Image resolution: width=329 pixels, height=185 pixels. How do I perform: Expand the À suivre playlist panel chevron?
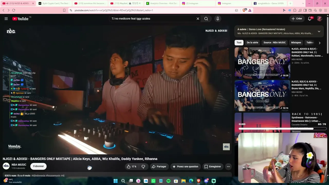tap(319, 31)
